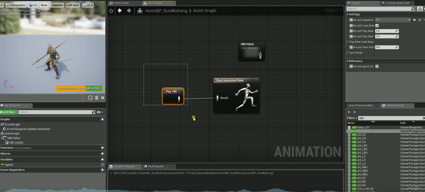This screenshot has height=192, width=425.
Task: Click the LOD Auto button
Action: [73, 5]
